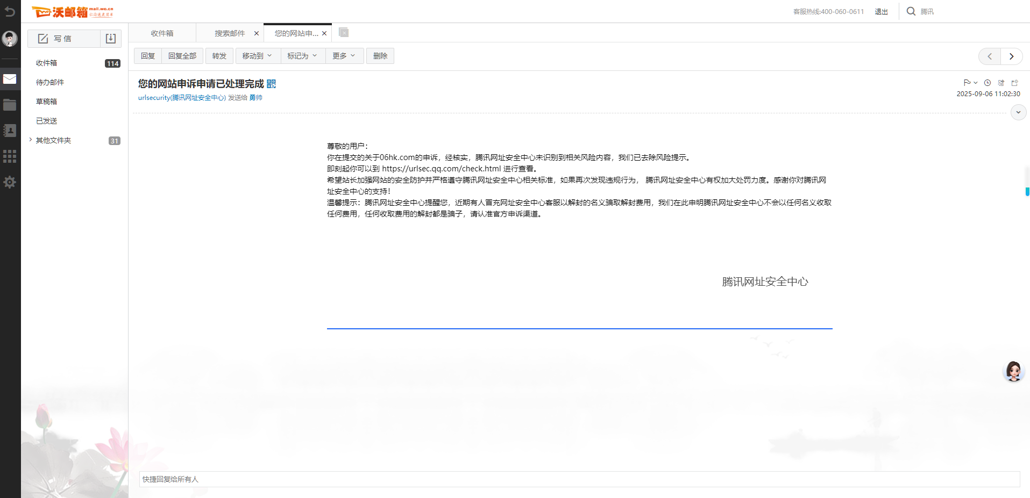This screenshot has height=498, width=1030.
Task: Go to the previous email with the left arrow
Action: coord(990,56)
